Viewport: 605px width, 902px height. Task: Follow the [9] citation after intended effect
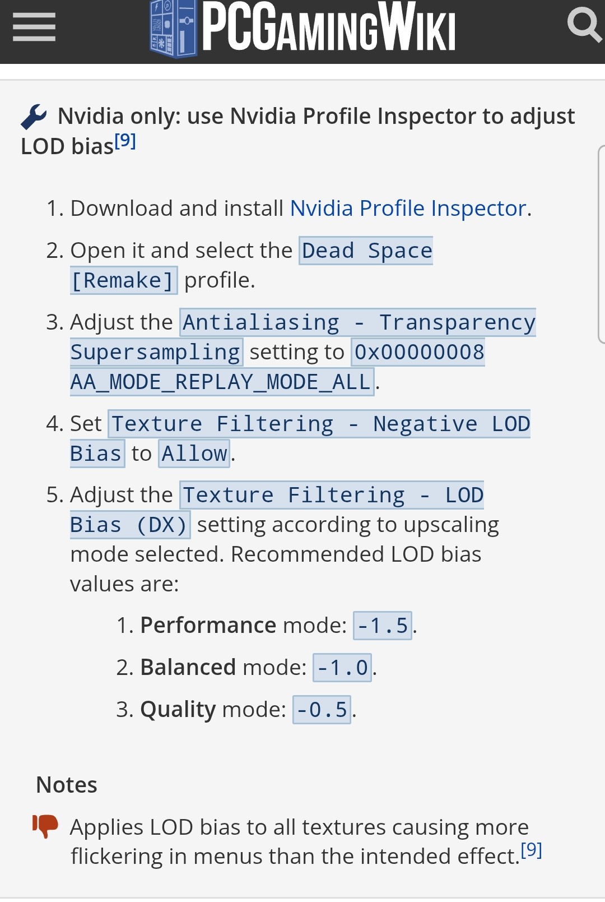531,851
